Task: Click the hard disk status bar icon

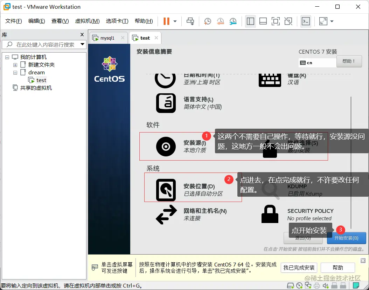Action: click(x=290, y=286)
